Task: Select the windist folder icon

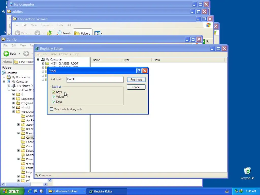Action: (18, 107)
